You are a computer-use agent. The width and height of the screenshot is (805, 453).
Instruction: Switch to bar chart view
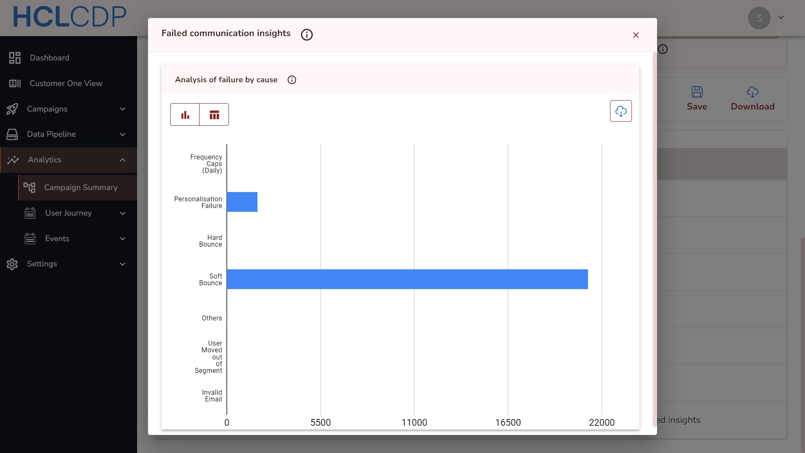(185, 115)
